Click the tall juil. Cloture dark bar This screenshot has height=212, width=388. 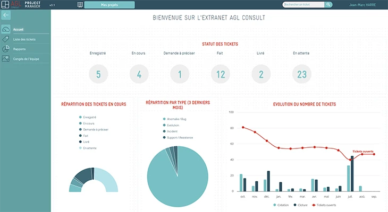pyautogui.click(x=352, y=174)
